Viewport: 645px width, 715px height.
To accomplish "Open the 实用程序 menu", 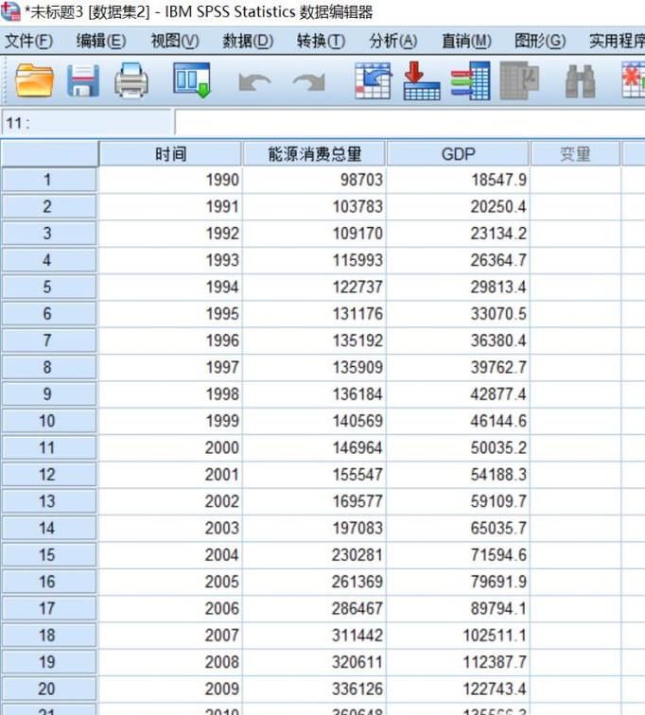I will click(617, 42).
